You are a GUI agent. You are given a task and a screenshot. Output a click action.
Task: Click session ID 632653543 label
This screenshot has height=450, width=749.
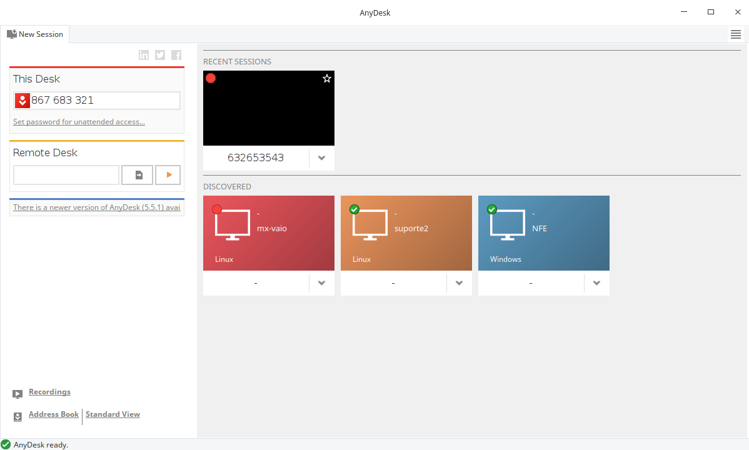click(x=256, y=157)
